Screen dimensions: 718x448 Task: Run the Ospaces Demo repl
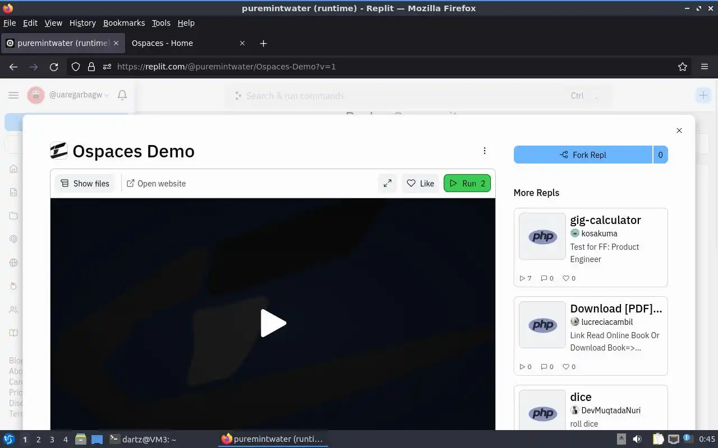click(x=467, y=183)
